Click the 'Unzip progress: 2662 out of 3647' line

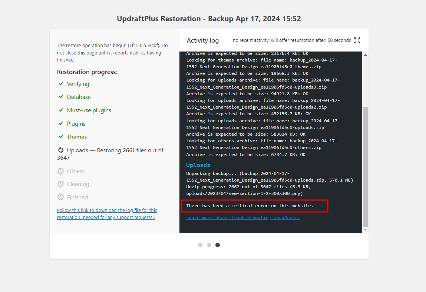click(248, 190)
